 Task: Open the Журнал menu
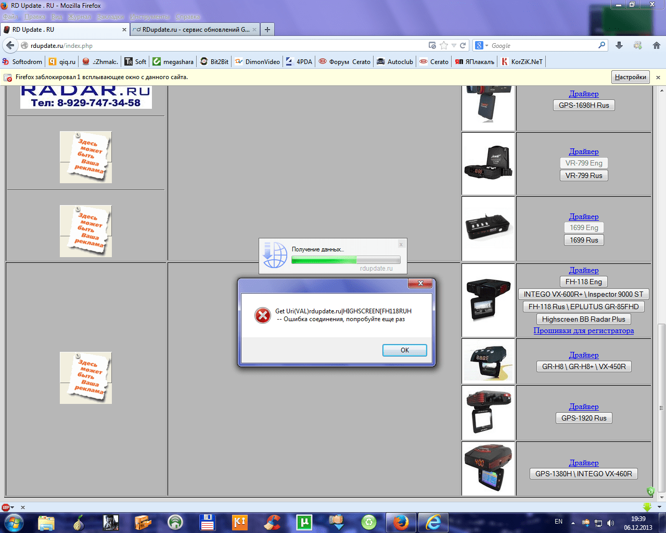(x=79, y=17)
